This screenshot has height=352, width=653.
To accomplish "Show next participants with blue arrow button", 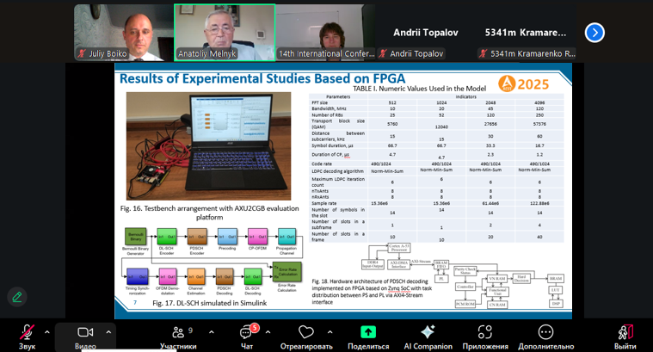I will point(594,33).
